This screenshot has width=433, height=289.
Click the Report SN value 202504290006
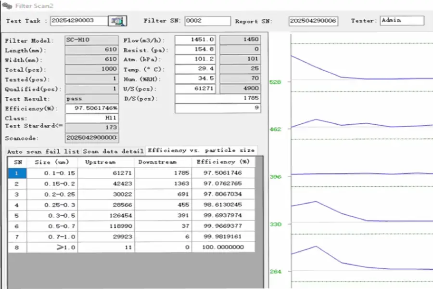click(314, 21)
